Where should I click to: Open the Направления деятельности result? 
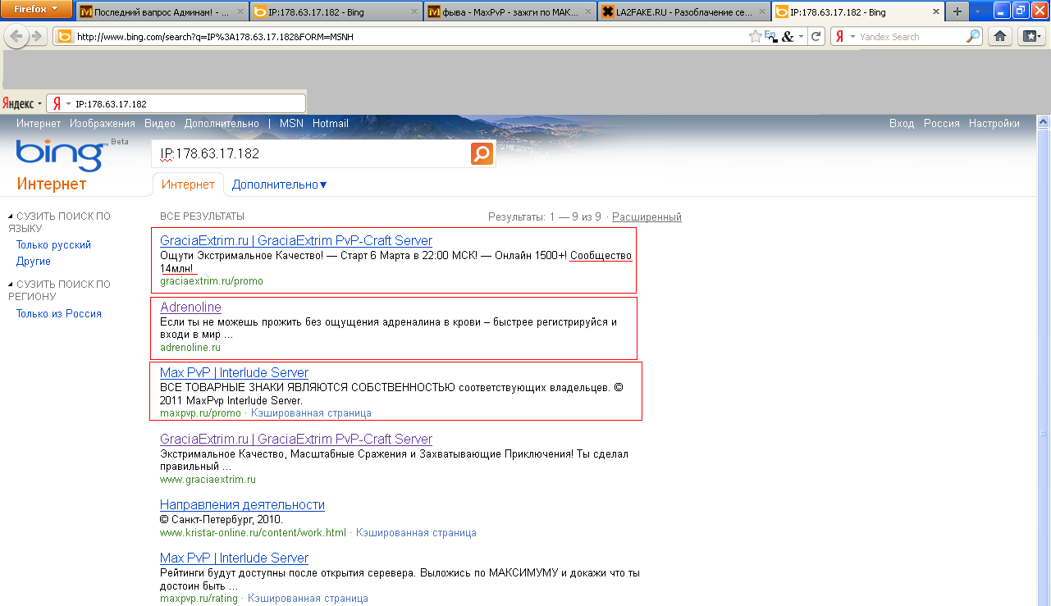(x=242, y=505)
